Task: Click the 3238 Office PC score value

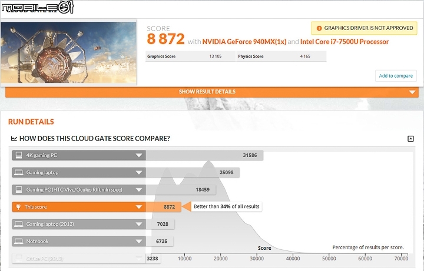Action: coord(153,259)
